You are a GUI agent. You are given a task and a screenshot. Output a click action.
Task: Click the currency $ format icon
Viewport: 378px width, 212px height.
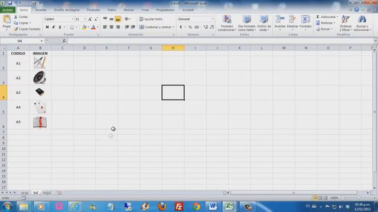pos(181,27)
